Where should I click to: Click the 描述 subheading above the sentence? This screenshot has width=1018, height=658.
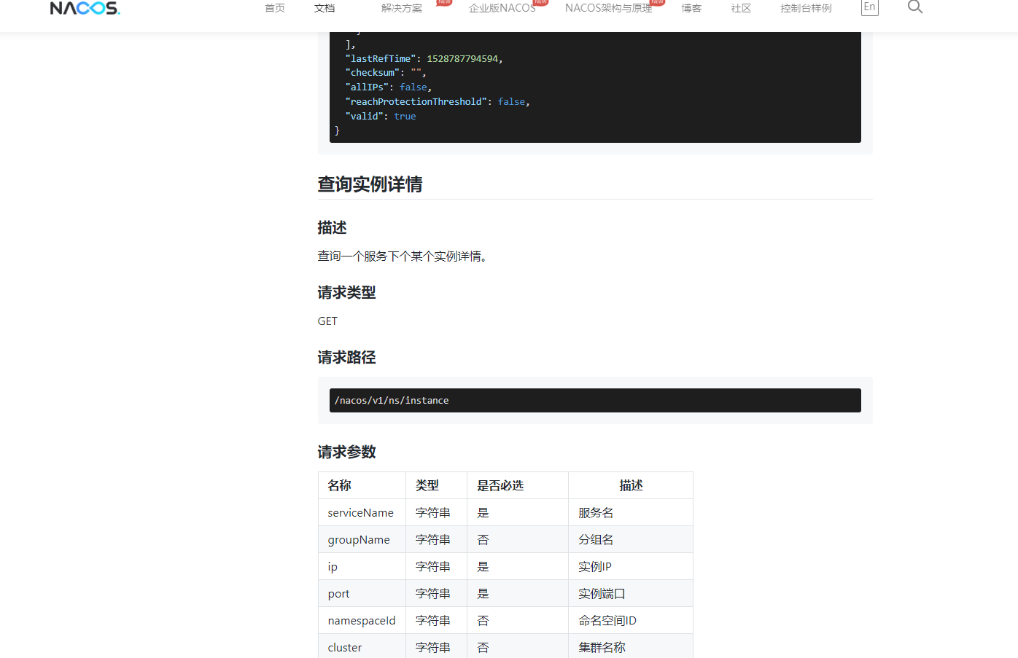(332, 228)
